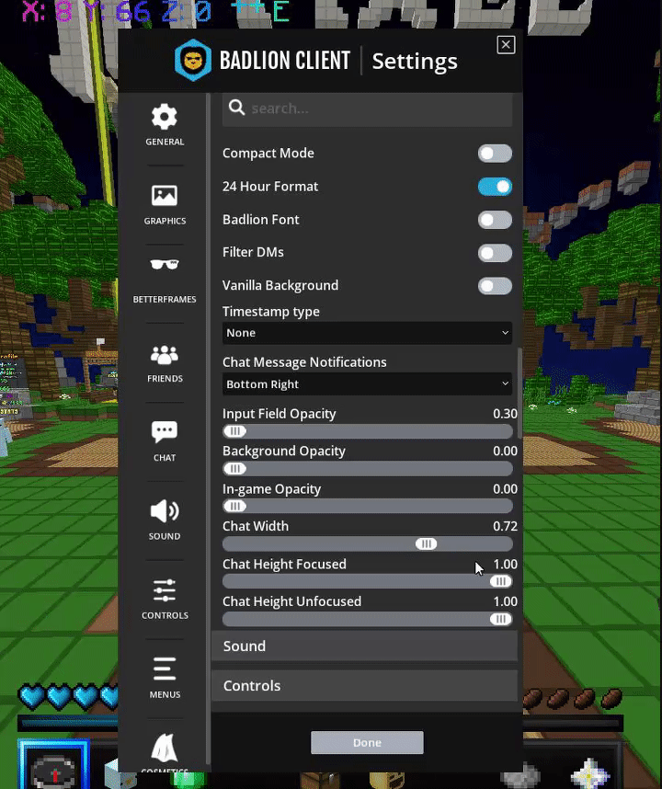This screenshot has width=662, height=789.
Task: Focus the settings search field
Action: tap(367, 109)
